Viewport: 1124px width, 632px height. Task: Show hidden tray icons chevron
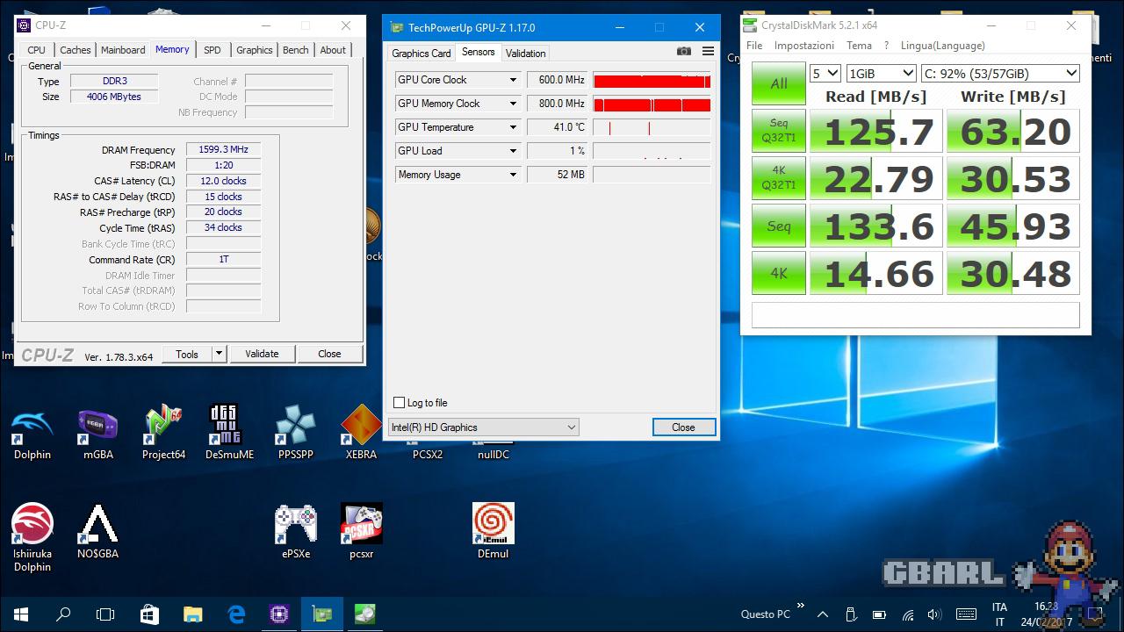click(x=823, y=614)
